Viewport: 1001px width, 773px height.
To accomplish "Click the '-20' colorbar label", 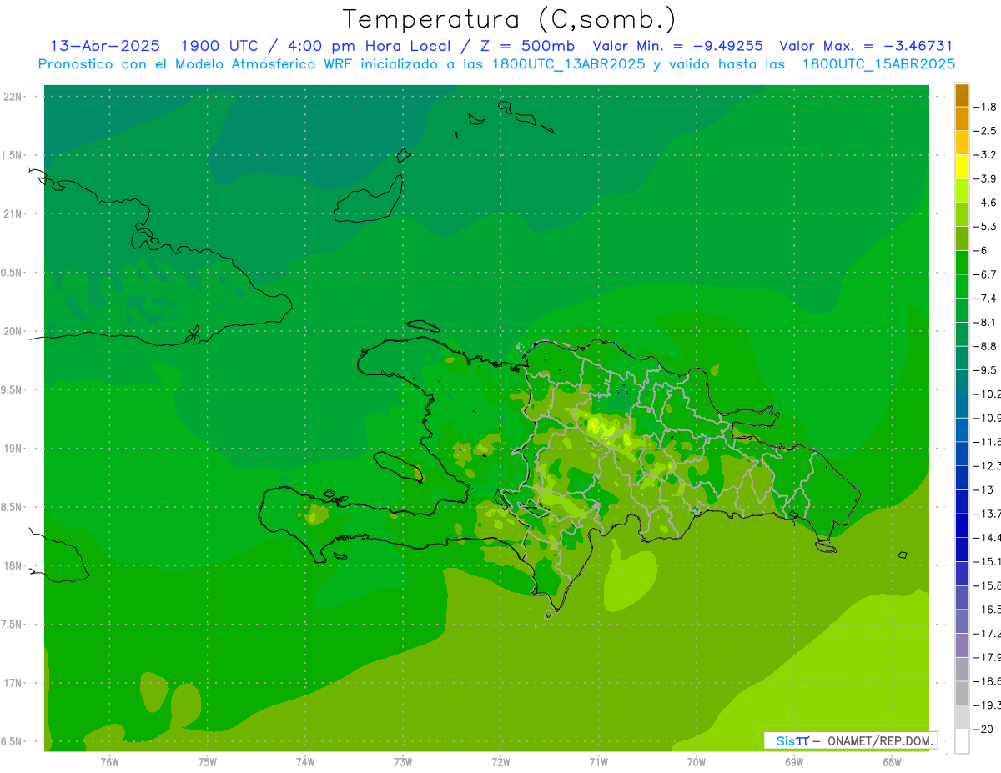I will (x=984, y=729).
